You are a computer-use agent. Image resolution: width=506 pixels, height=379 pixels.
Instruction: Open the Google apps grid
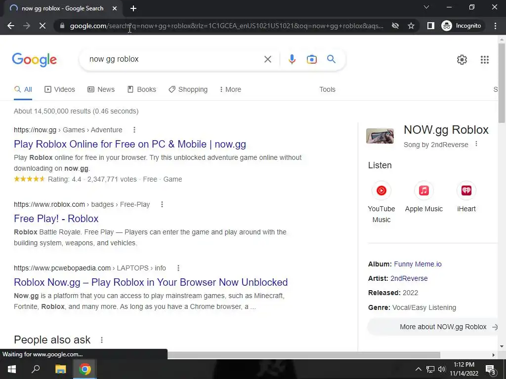[x=484, y=60]
